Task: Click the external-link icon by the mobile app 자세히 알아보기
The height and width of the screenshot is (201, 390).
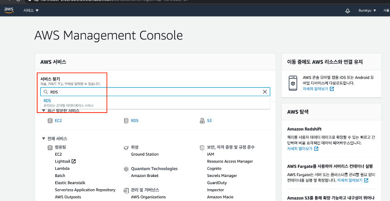Action: [332, 88]
